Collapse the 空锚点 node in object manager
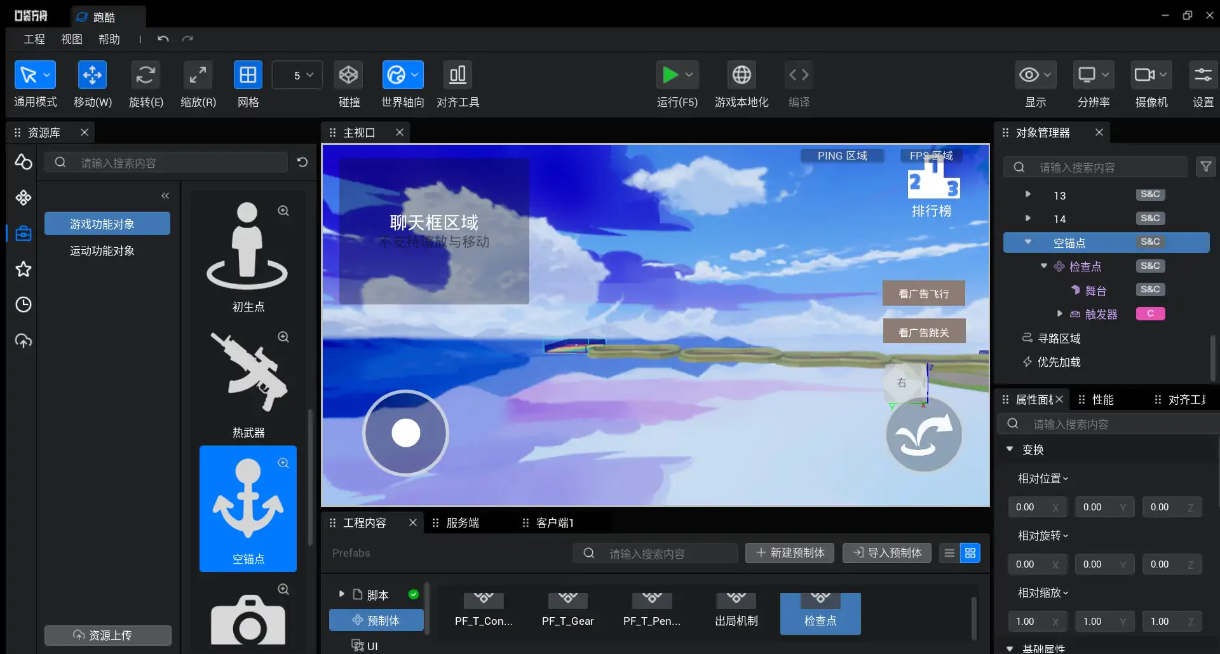 tap(1028, 242)
